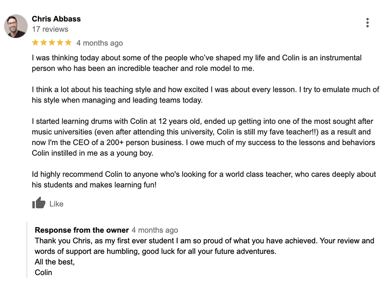Click the "Response from the owner" heading
The image size is (387, 283).
pyautogui.click(x=82, y=230)
